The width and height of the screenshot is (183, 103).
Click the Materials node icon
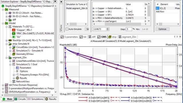(10, 27)
